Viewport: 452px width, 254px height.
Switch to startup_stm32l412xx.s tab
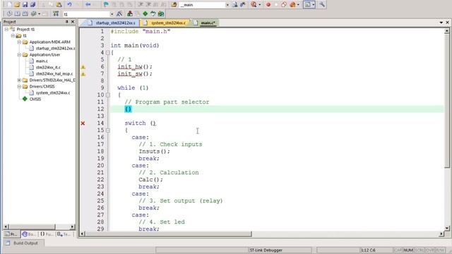point(112,23)
